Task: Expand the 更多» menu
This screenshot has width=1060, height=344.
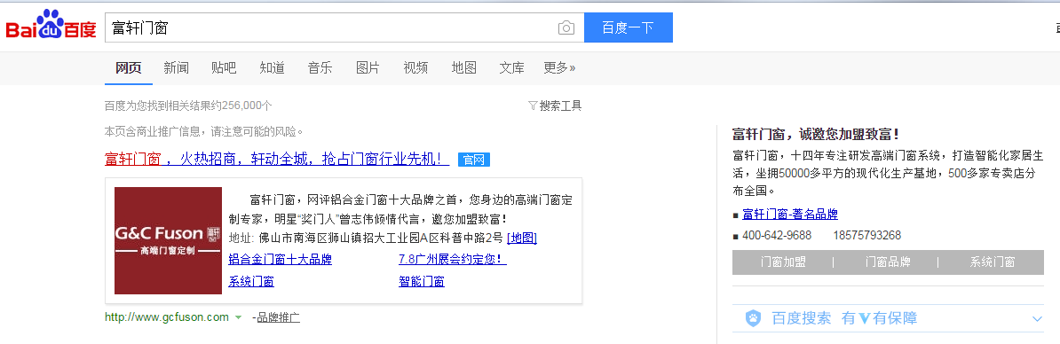Action: [560, 67]
